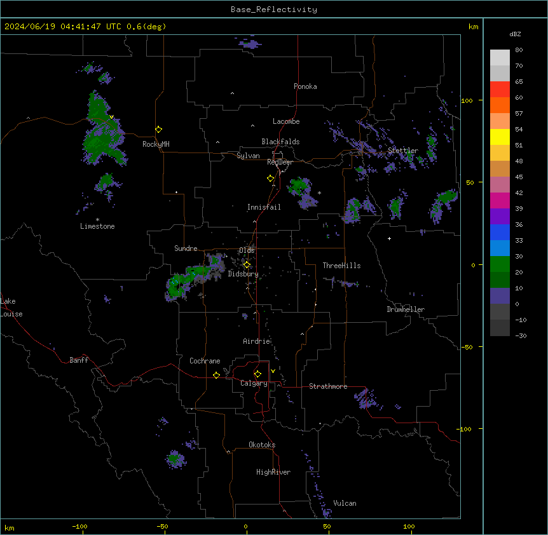Click the Innisfail city label
Image resolution: width=548 pixels, height=535 pixels.
tap(264, 207)
